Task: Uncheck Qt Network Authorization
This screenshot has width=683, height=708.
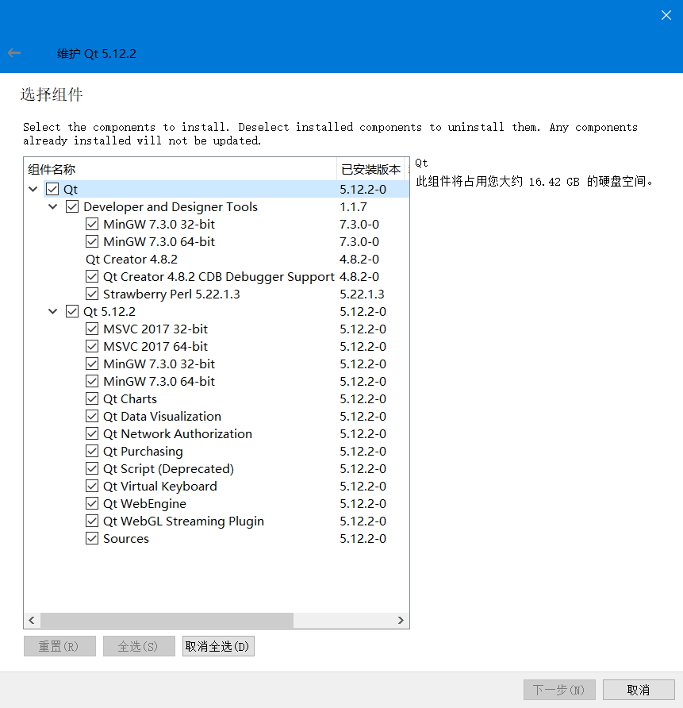Action: [92, 434]
